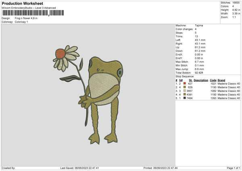Image resolution: width=242 pixels, height=171 pixels.
Task: Click stitch count '4381' in stop row 4
Action: (x=190, y=95)
